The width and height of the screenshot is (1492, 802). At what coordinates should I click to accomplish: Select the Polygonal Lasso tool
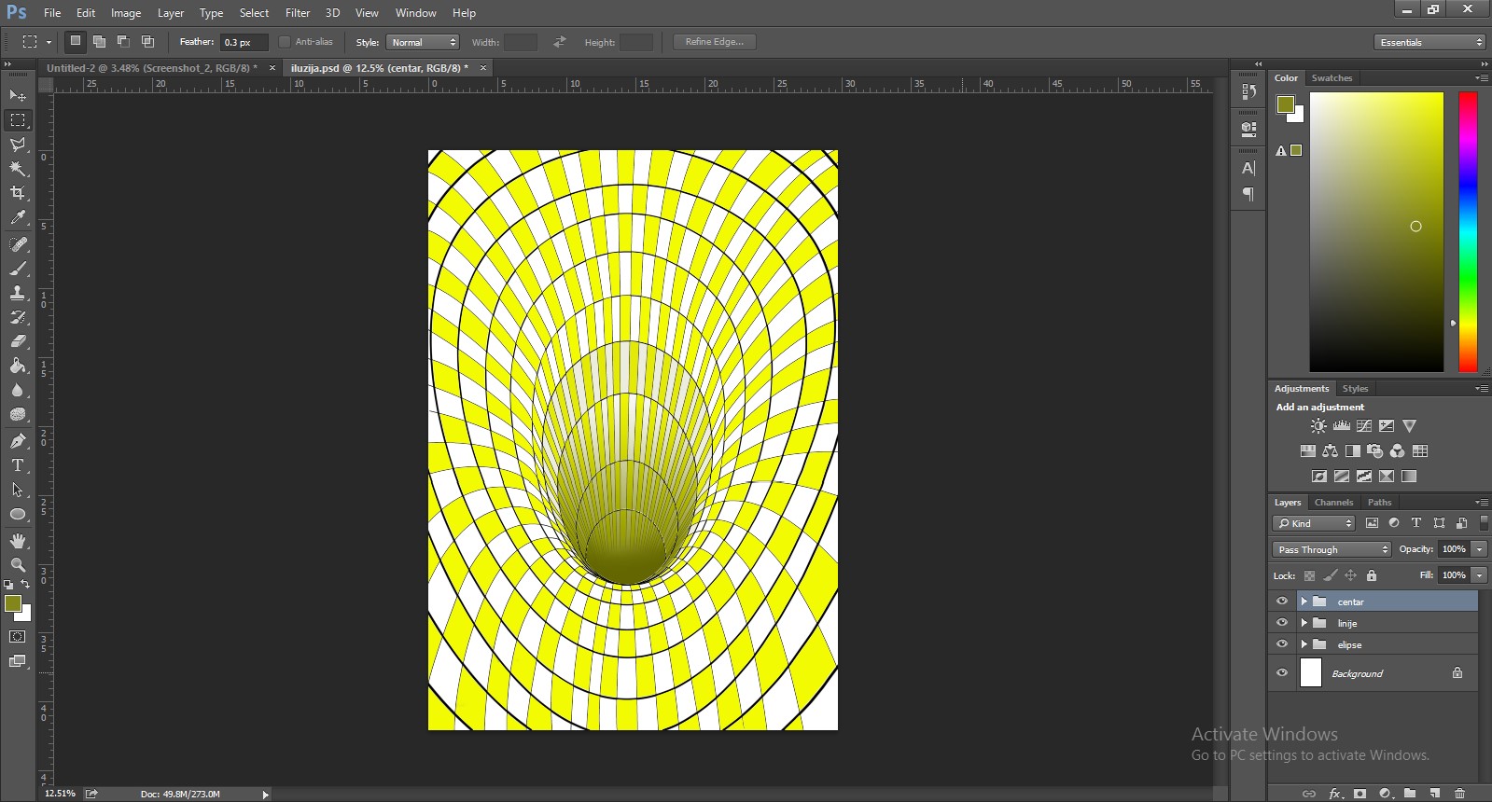[x=18, y=145]
